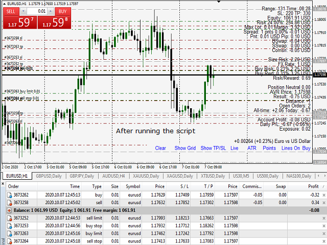
Task: Click the Show TP/SL link
Action: tap(213, 148)
